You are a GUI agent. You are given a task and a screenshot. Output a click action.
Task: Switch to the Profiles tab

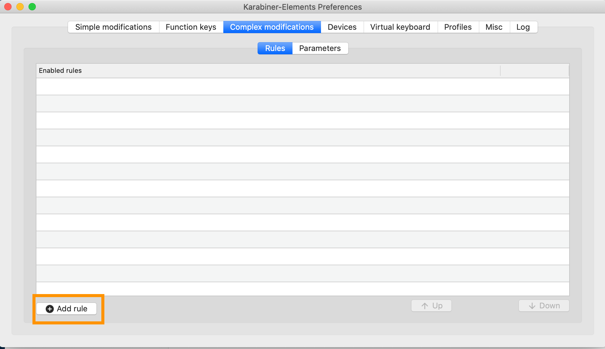click(458, 27)
